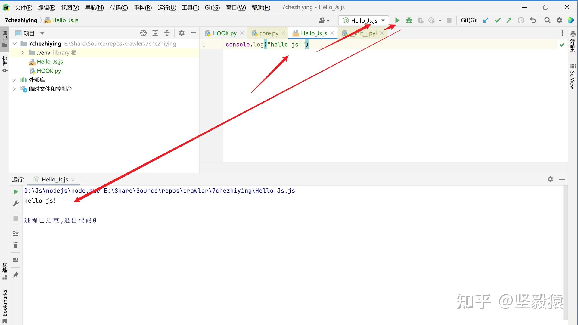The width and height of the screenshot is (578, 325).
Task: Expand the 外部库 tree node
Action: click(x=14, y=80)
